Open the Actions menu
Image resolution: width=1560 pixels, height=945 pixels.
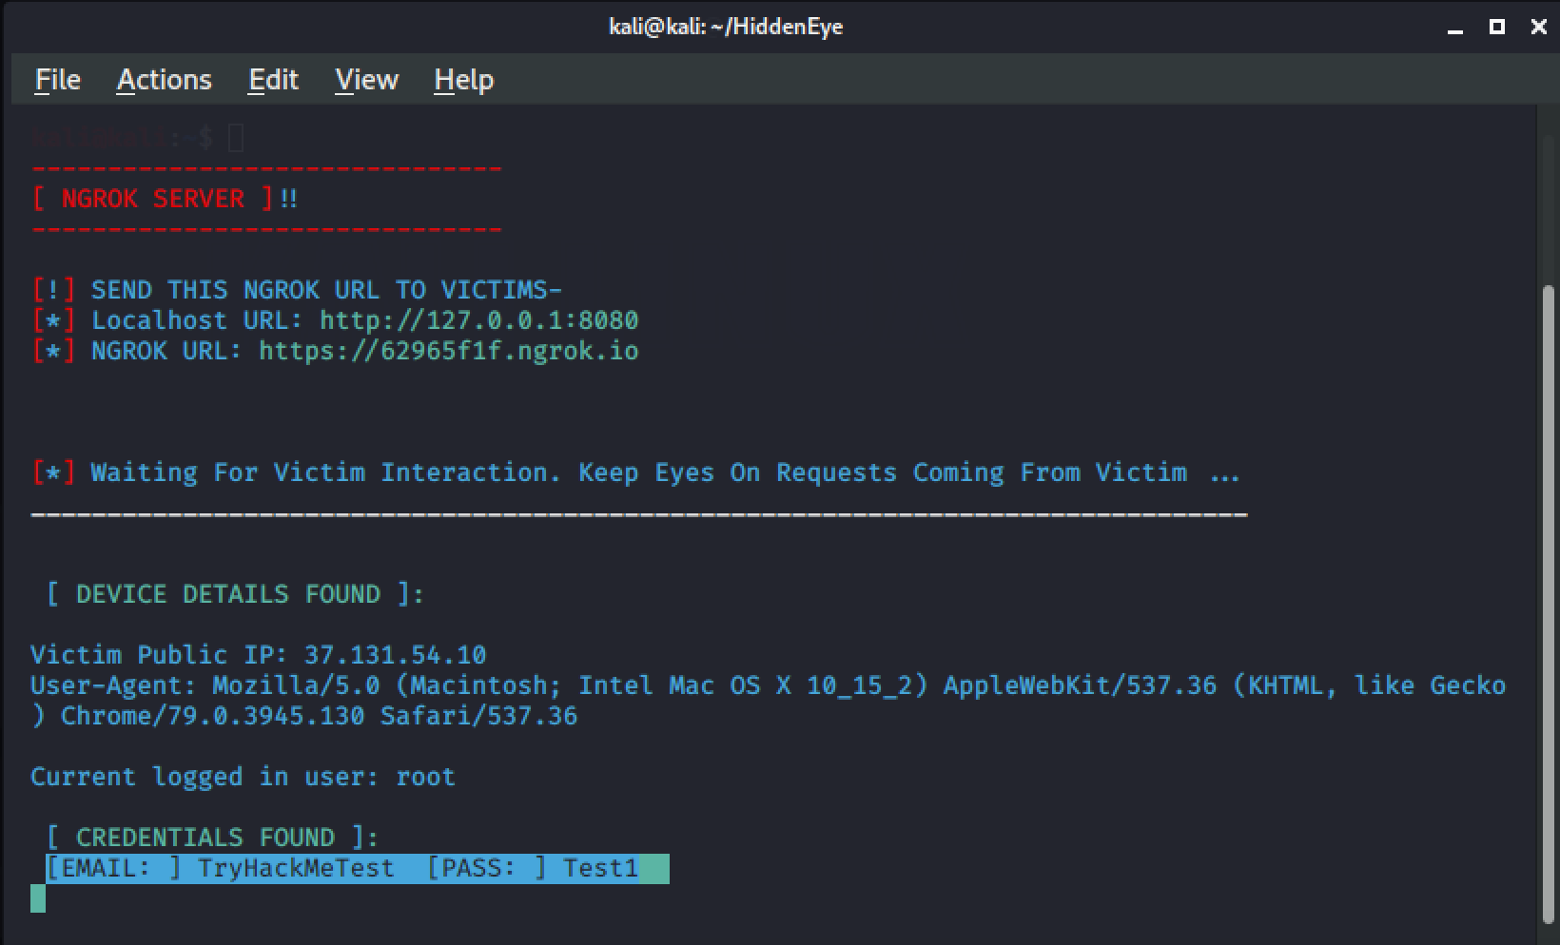pos(164,80)
